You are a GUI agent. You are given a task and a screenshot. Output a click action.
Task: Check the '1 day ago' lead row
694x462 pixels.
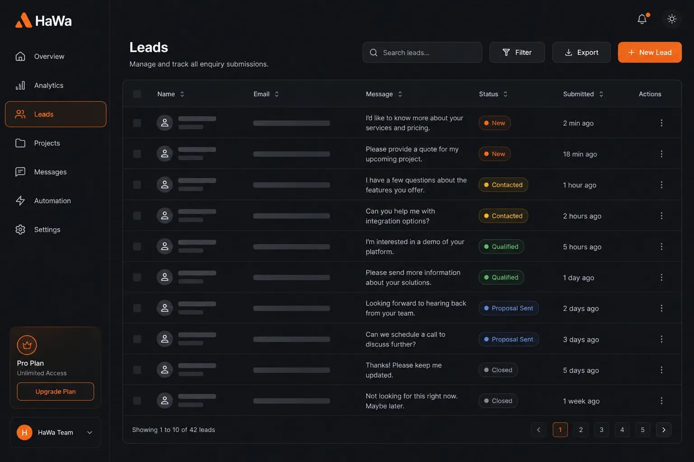tap(137, 277)
